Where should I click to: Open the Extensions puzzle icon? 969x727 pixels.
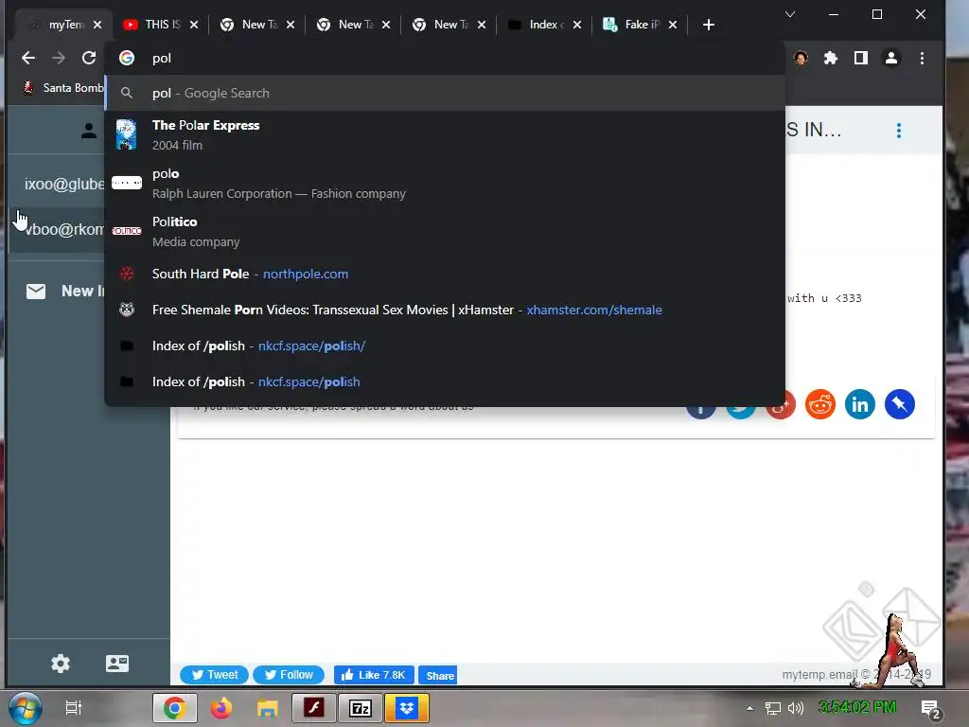coord(831,58)
